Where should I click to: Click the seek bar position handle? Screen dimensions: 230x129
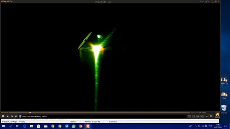pos(30,113)
